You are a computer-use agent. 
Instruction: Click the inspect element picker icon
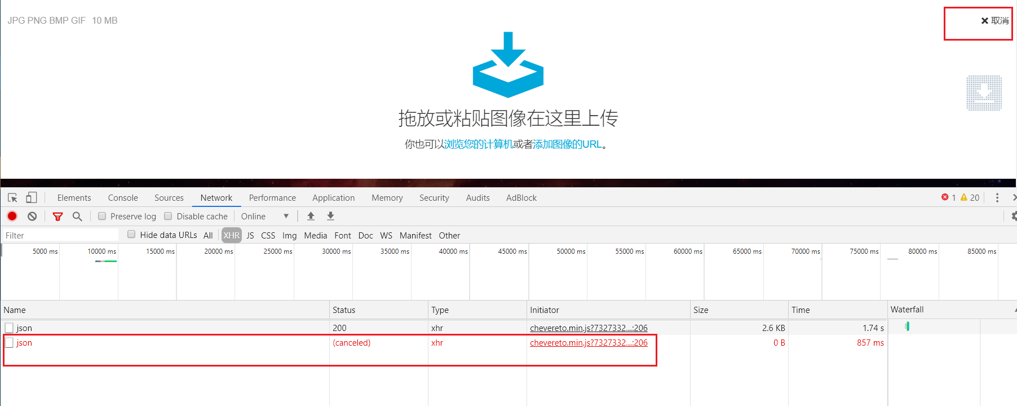(x=12, y=198)
